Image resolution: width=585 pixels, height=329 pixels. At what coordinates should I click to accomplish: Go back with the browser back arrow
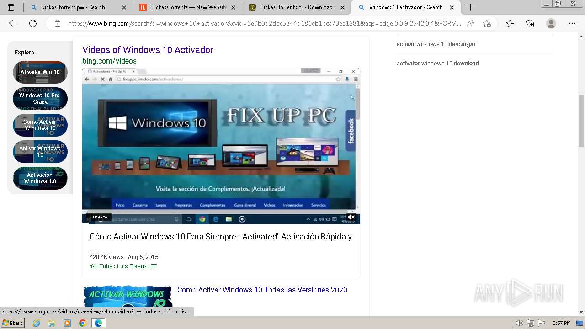13,23
